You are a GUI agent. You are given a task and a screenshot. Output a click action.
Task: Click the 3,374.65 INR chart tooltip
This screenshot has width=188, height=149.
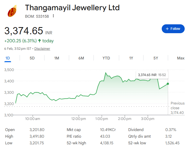tap(152, 75)
